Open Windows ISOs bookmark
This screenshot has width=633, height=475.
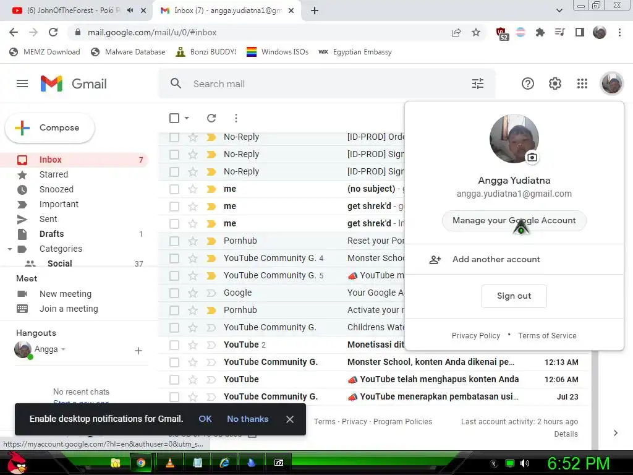click(x=278, y=52)
